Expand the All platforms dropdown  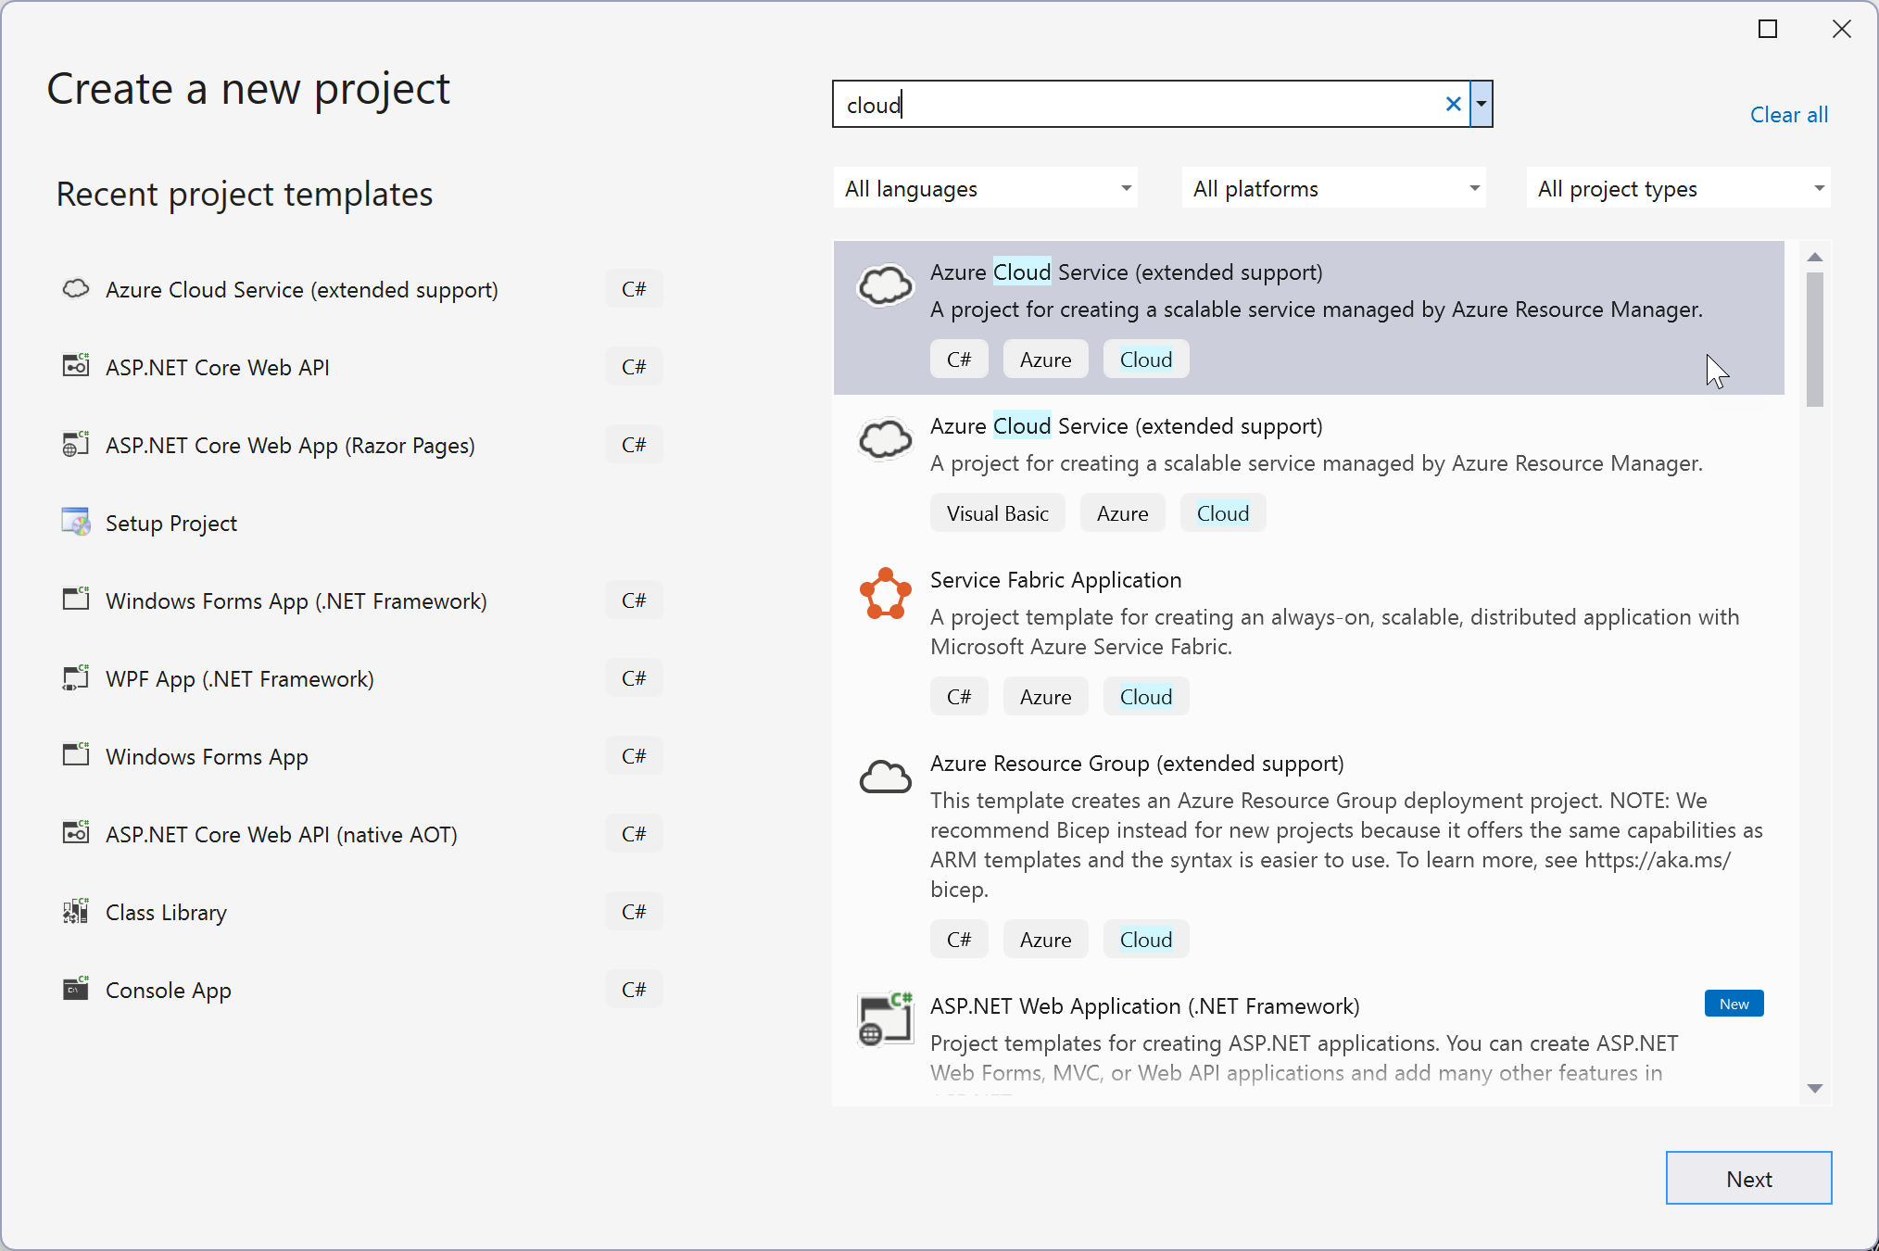tap(1331, 187)
